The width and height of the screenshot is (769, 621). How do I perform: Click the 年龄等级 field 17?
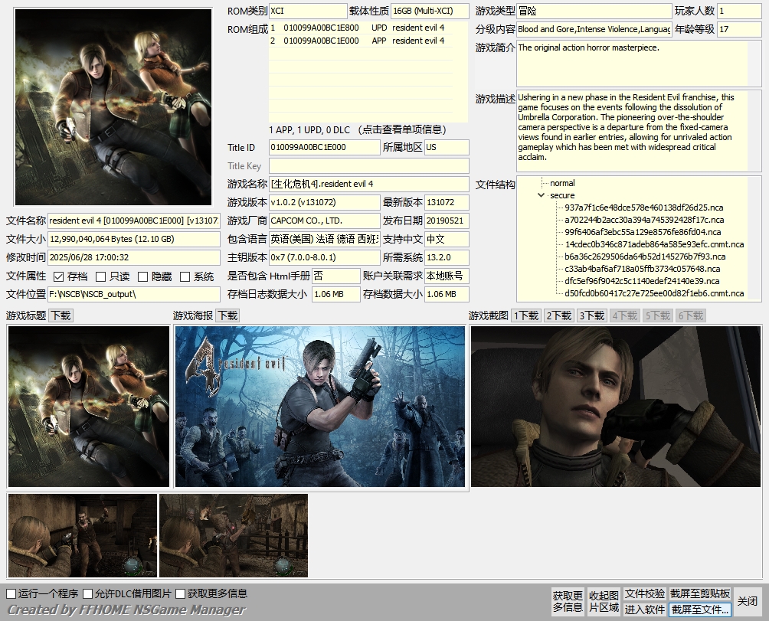click(739, 29)
